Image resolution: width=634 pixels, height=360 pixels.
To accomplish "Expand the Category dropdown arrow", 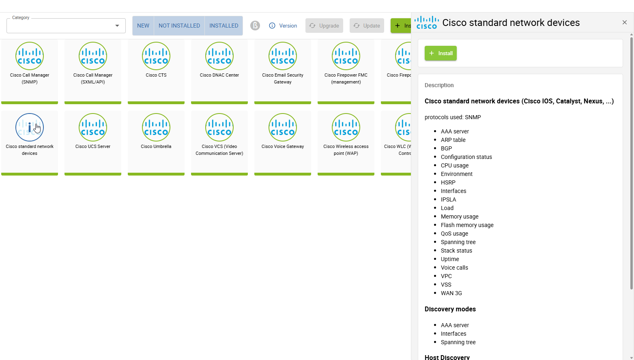I will pyautogui.click(x=117, y=26).
